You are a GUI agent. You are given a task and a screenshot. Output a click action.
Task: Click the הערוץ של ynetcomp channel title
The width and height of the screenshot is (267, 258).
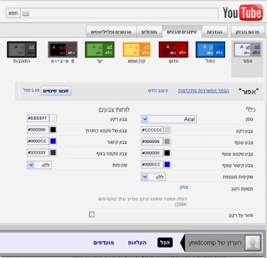click(x=215, y=242)
